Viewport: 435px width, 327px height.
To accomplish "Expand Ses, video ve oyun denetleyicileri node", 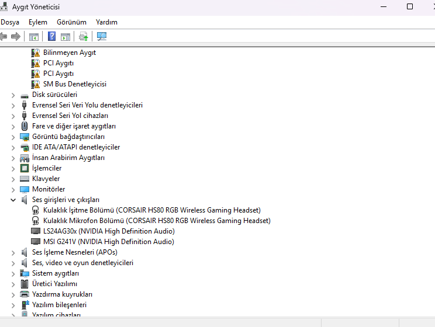I will 13,263.
